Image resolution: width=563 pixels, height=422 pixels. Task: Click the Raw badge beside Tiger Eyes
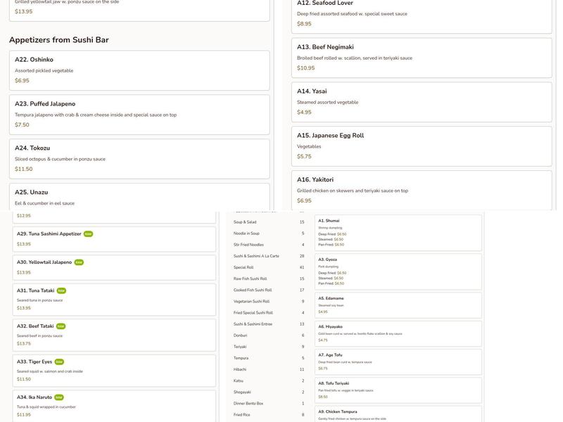[59, 362]
